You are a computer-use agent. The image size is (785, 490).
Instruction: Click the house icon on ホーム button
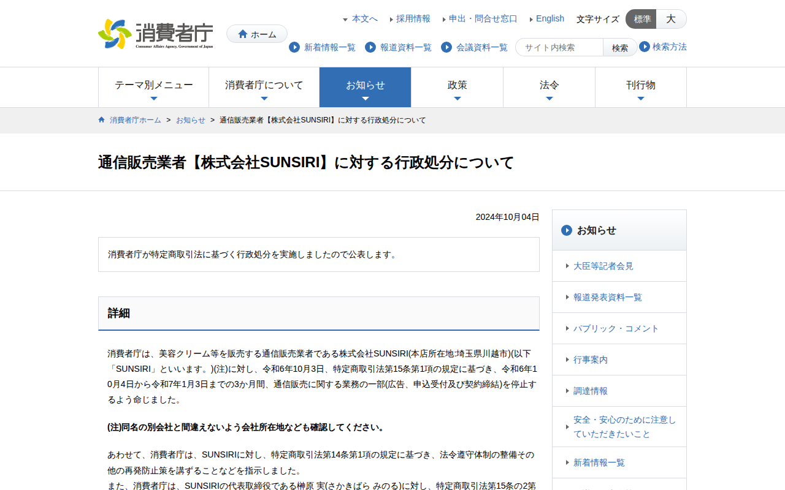pyautogui.click(x=243, y=34)
